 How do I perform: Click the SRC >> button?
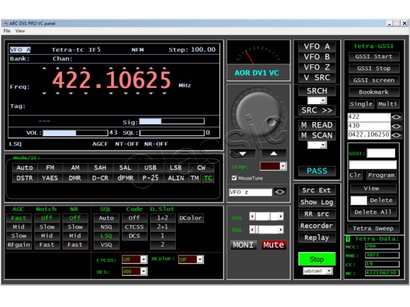[317, 111]
